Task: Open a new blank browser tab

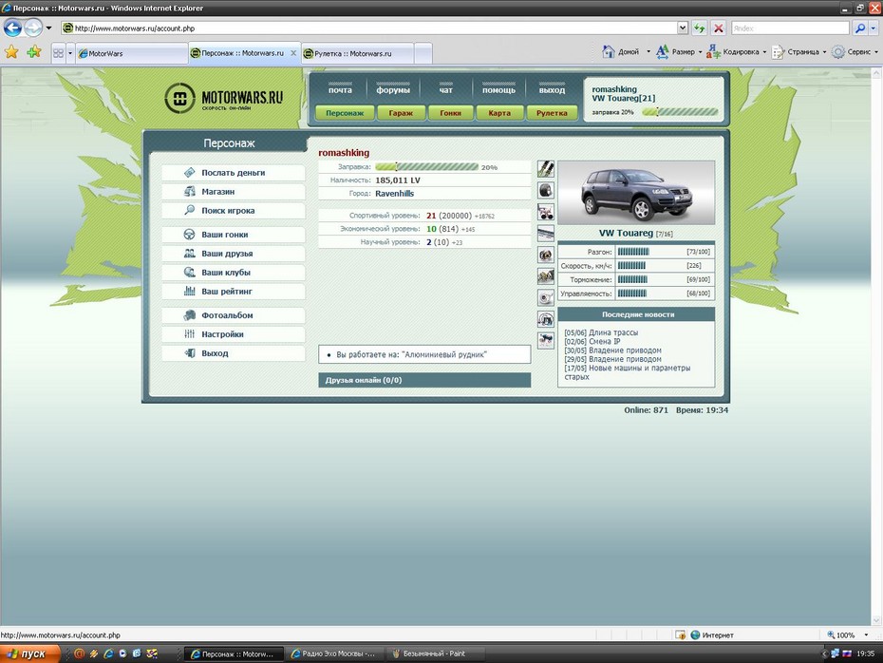Action: click(x=423, y=53)
